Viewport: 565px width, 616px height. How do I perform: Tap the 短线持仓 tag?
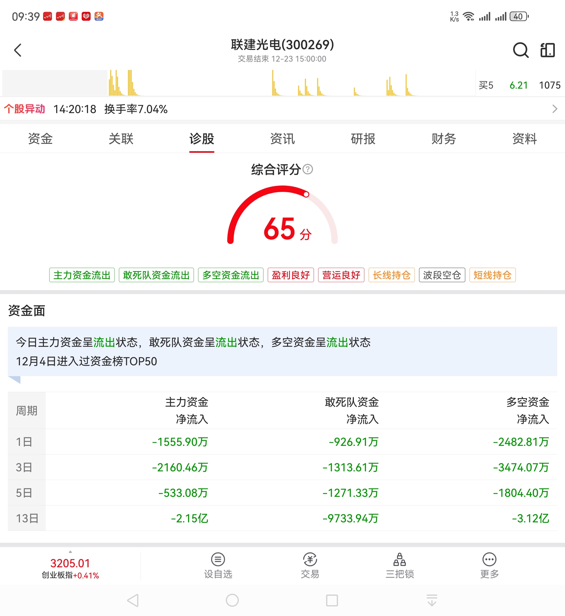(x=492, y=275)
